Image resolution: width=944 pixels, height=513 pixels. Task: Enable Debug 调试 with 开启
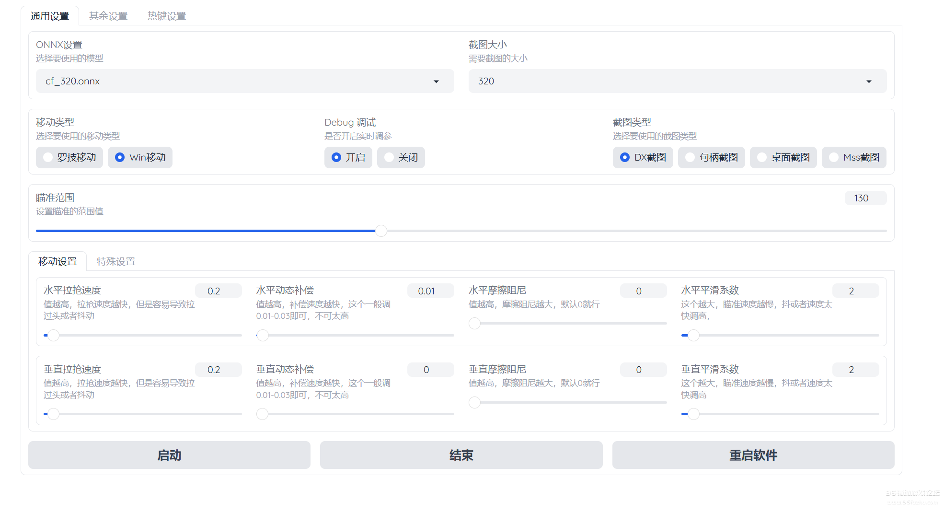pyautogui.click(x=348, y=158)
